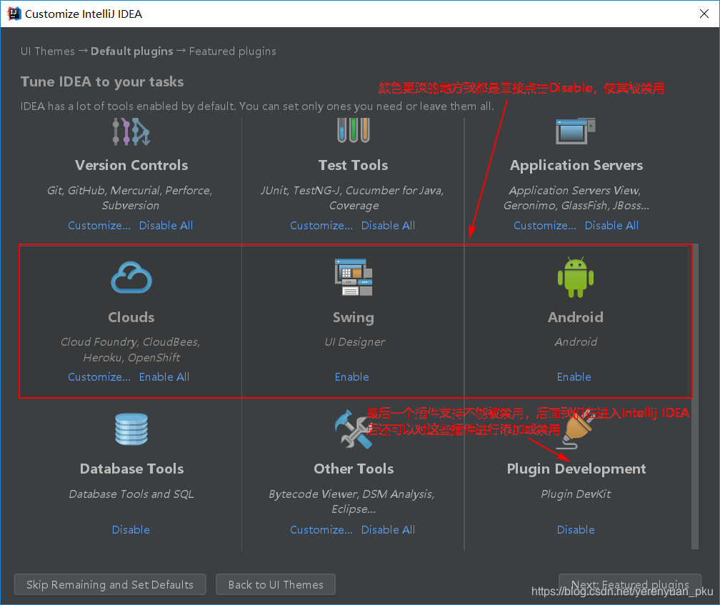Screen dimensions: 720x605
Task: Disable All Application Servers plugins
Action: [611, 226]
